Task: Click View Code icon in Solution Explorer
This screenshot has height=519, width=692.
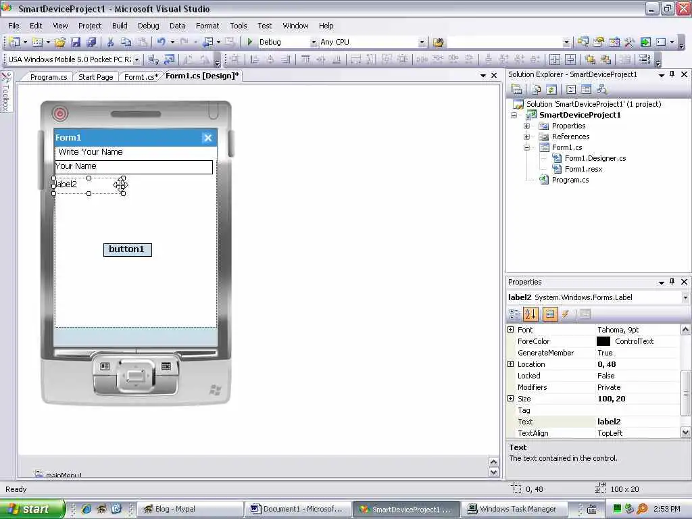Action: (x=570, y=90)
